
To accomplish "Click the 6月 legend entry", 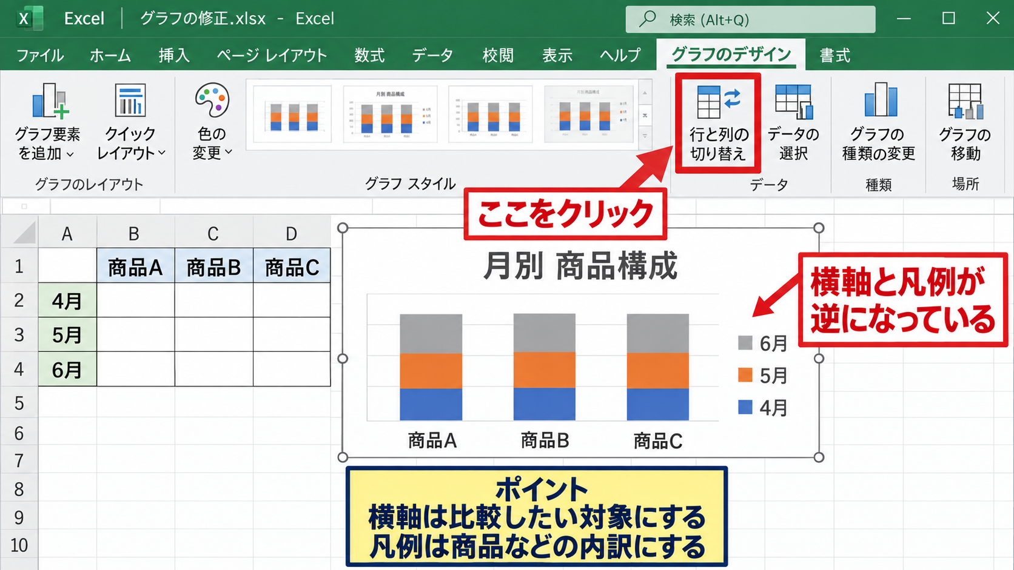I will coord(762,343).
